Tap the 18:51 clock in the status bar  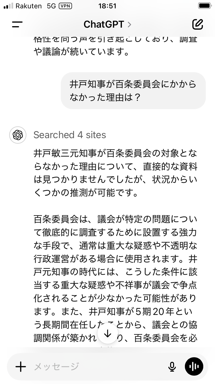coord(107,6)
